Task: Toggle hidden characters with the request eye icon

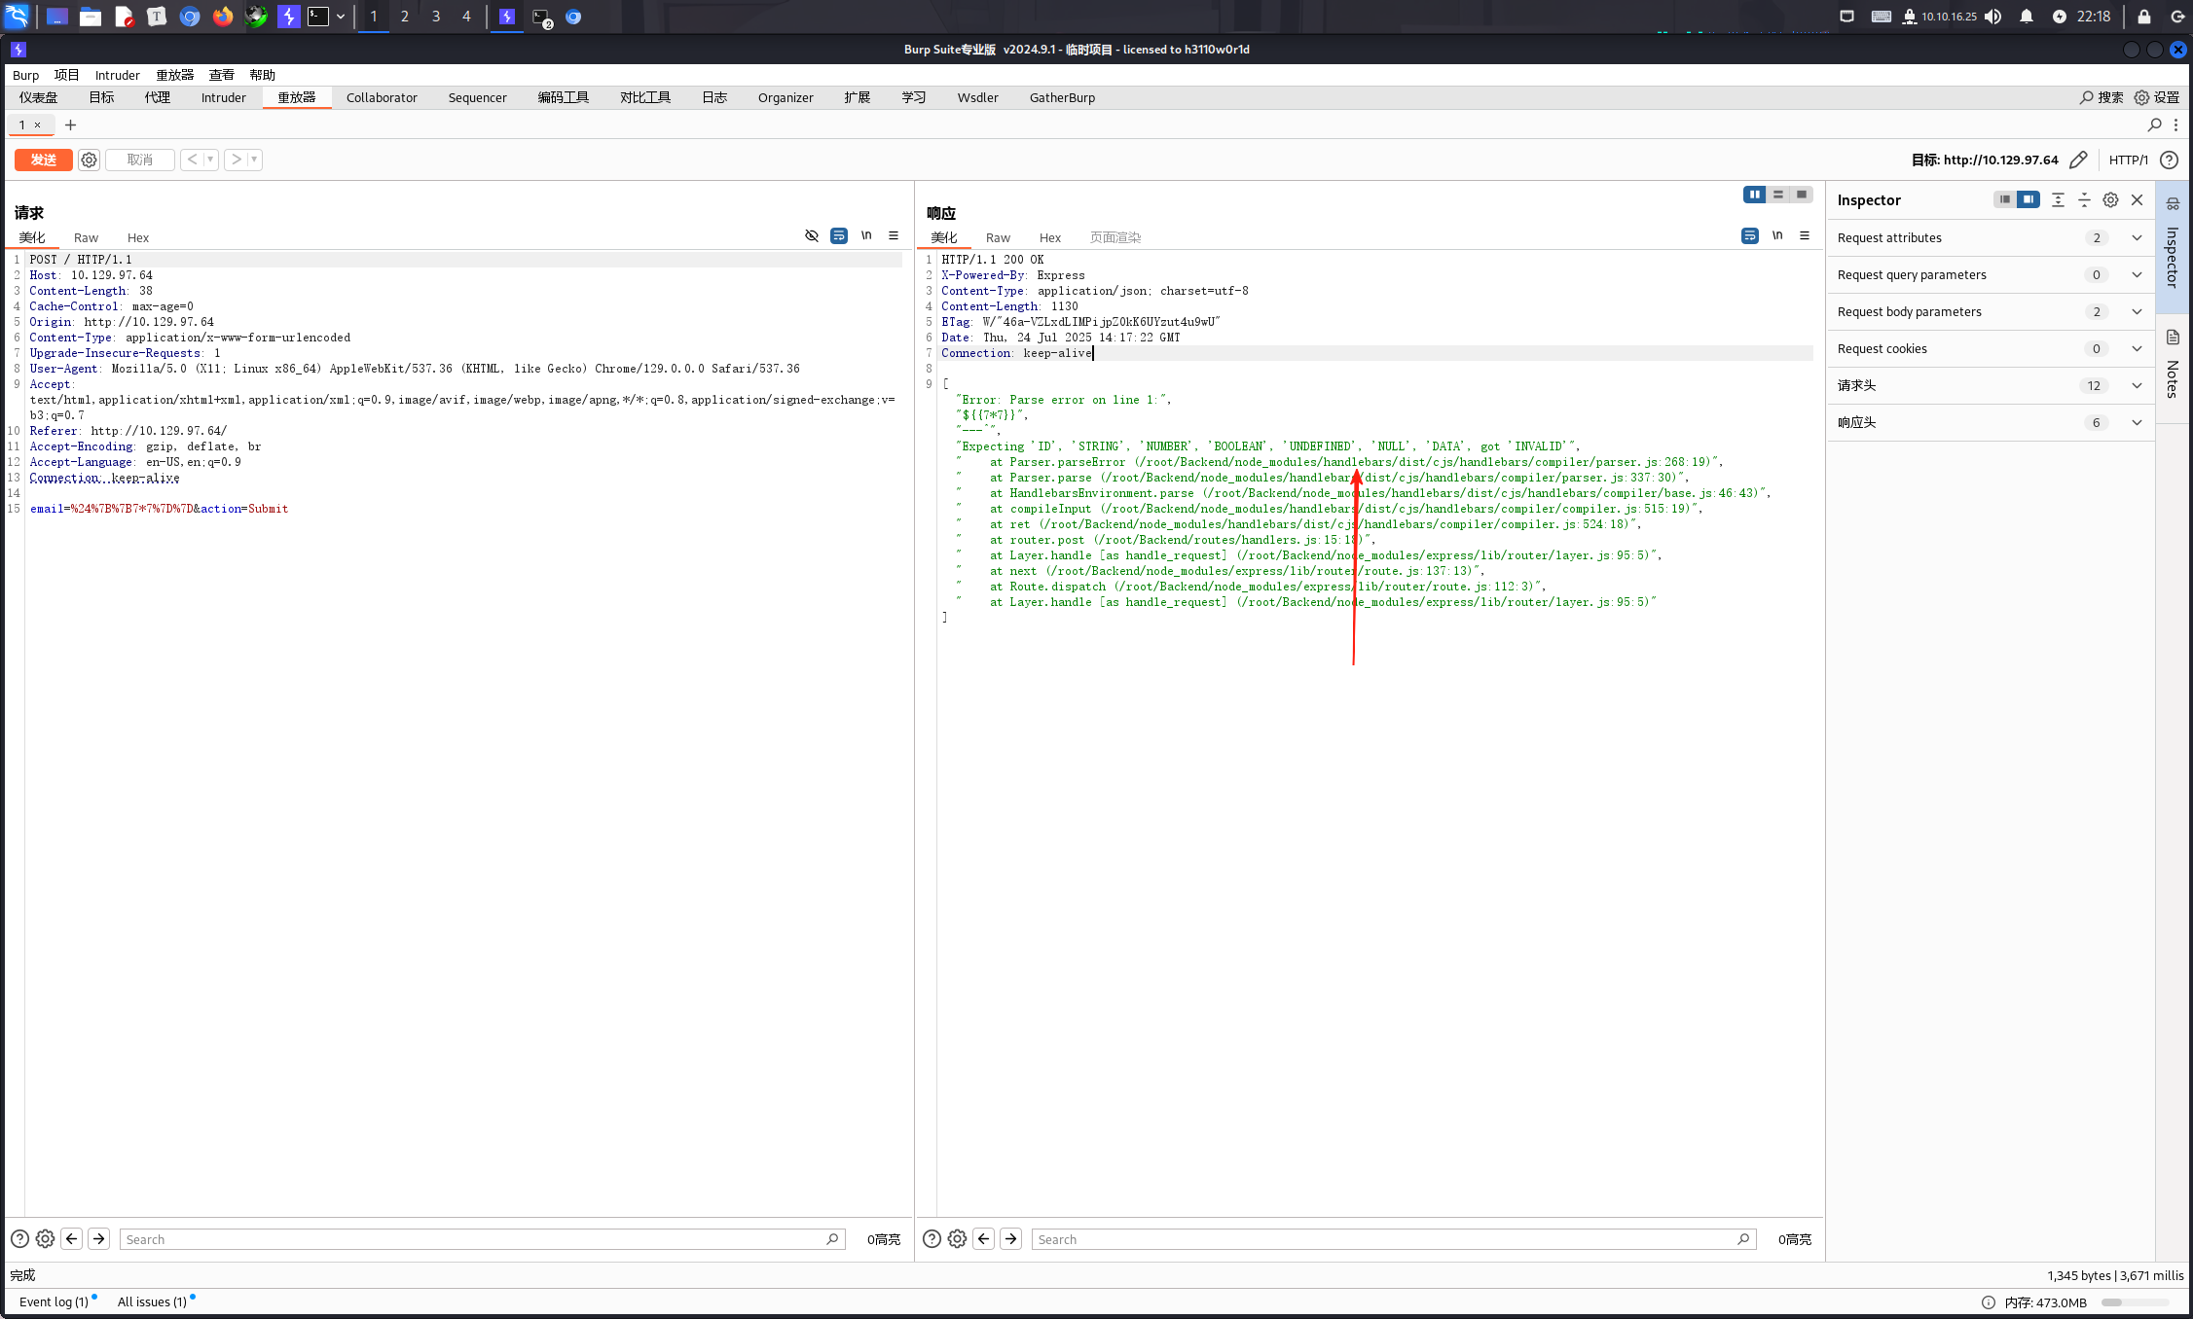Action: coord(812,235)
